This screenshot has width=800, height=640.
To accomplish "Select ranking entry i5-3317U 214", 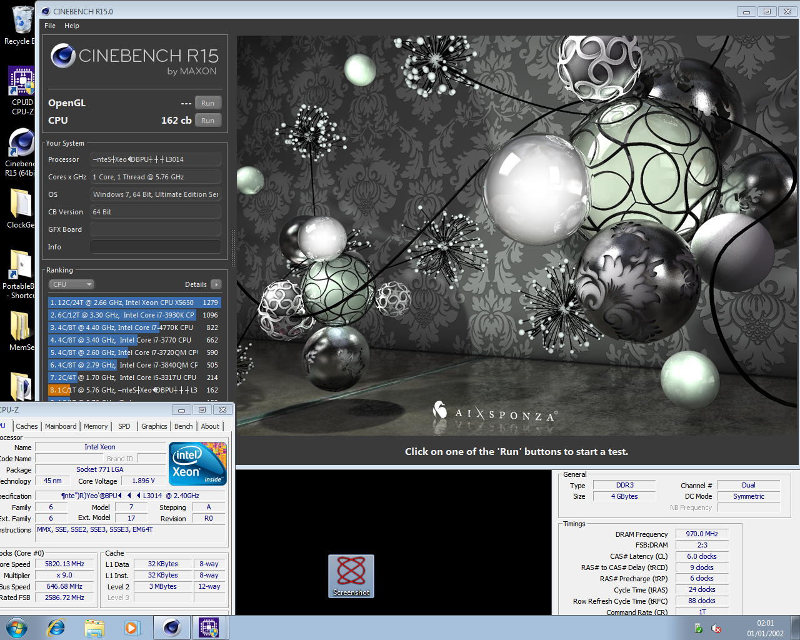I will point(134,377).
